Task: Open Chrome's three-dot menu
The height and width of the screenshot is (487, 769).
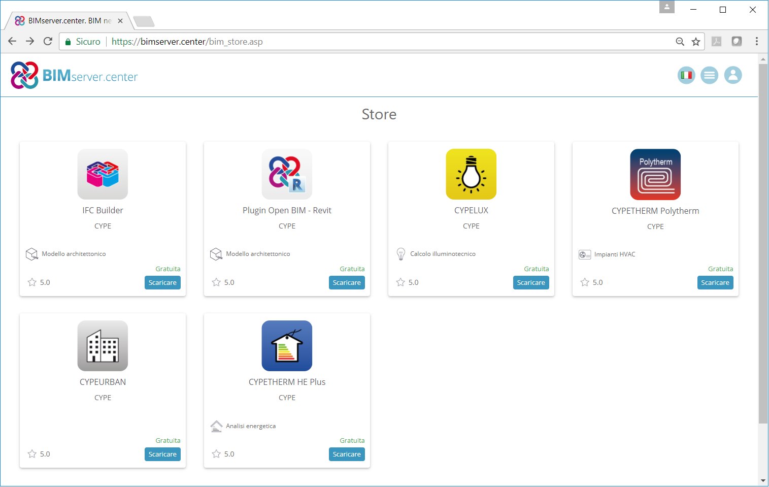Action: click(756, 42)
